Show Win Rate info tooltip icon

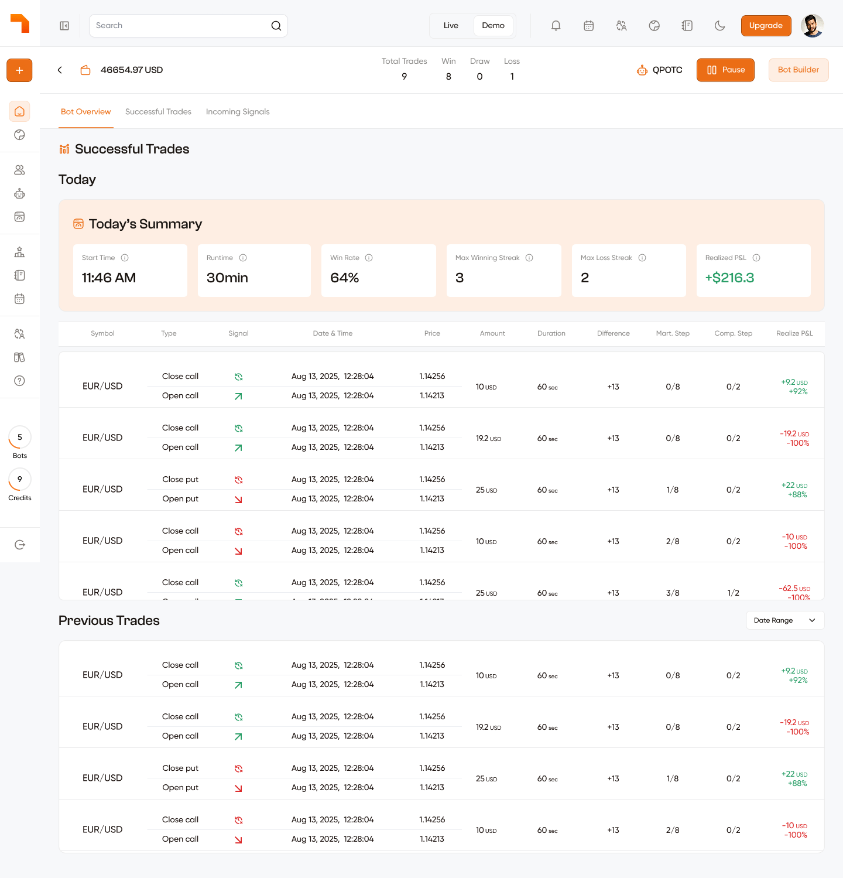(369, 258)
